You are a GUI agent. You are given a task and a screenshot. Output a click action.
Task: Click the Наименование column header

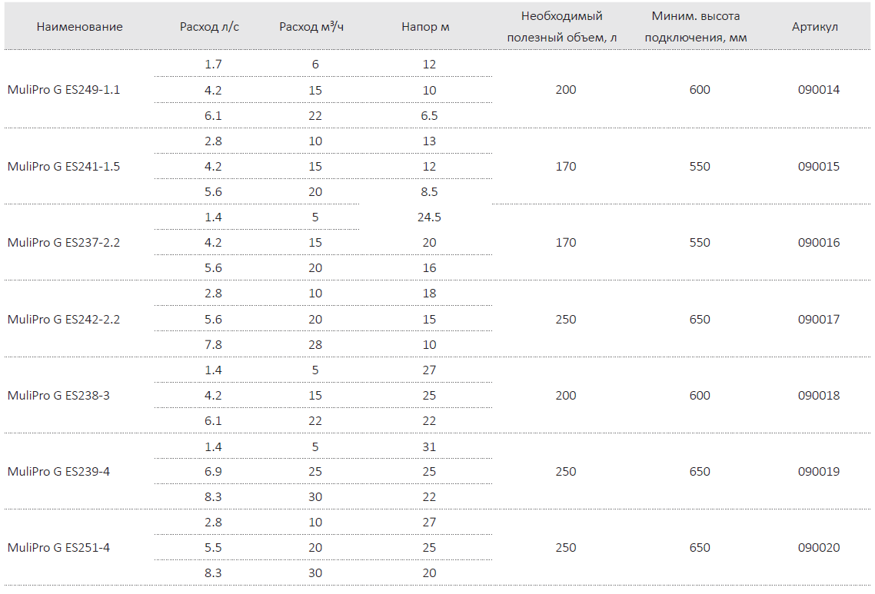click(x=79, y=27)
